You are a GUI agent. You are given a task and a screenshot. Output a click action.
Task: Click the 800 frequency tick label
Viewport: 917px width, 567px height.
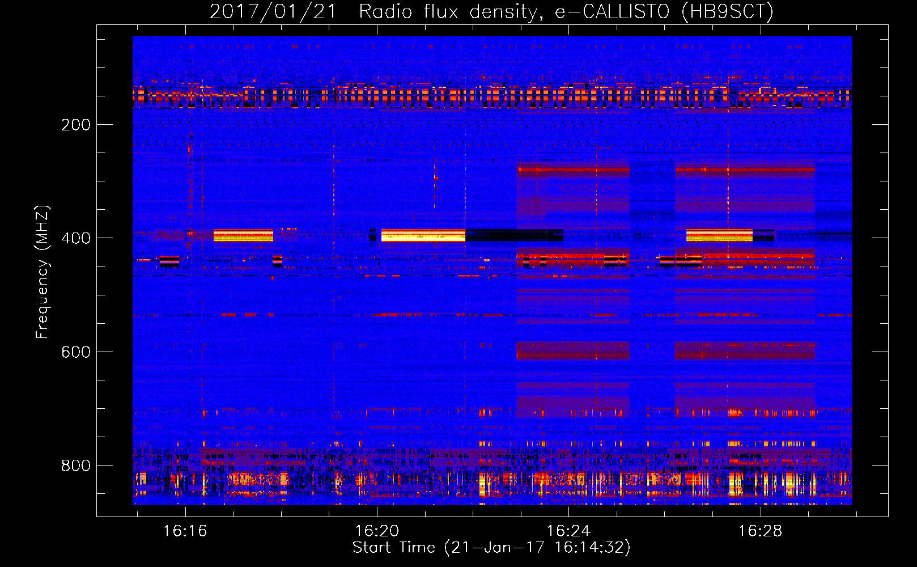[x=76, y=466]
